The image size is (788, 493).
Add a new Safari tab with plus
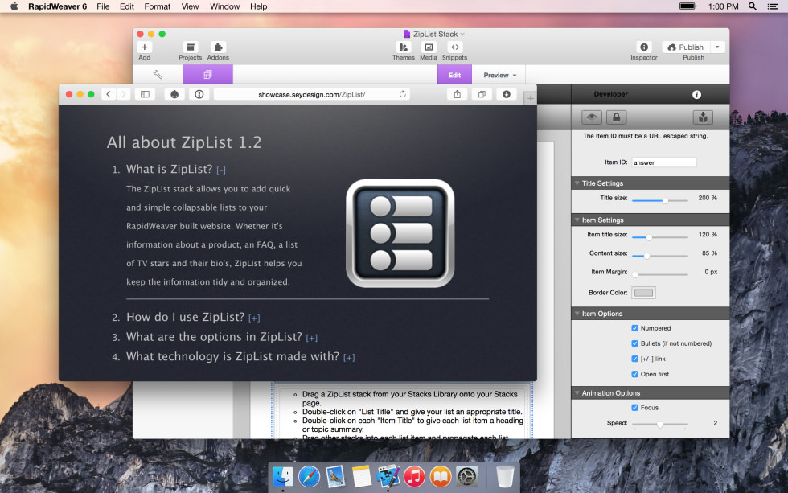[x=530, y=98]
